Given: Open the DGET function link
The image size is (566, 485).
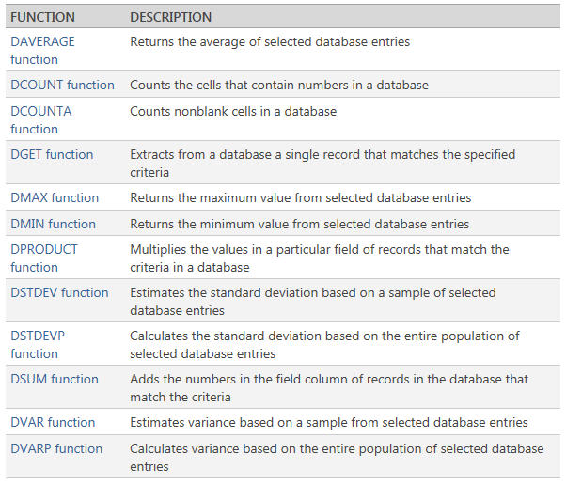Looking at the screenshot, I should [x=52, y=154].
